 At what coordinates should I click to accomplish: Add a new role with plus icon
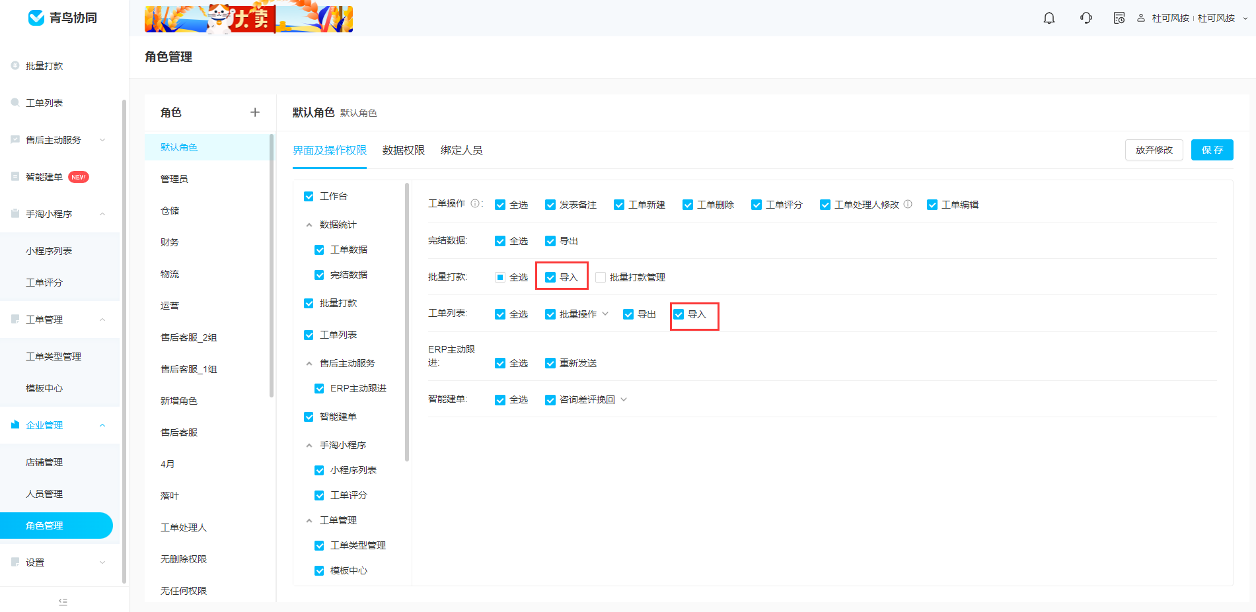tap(255, 112)
